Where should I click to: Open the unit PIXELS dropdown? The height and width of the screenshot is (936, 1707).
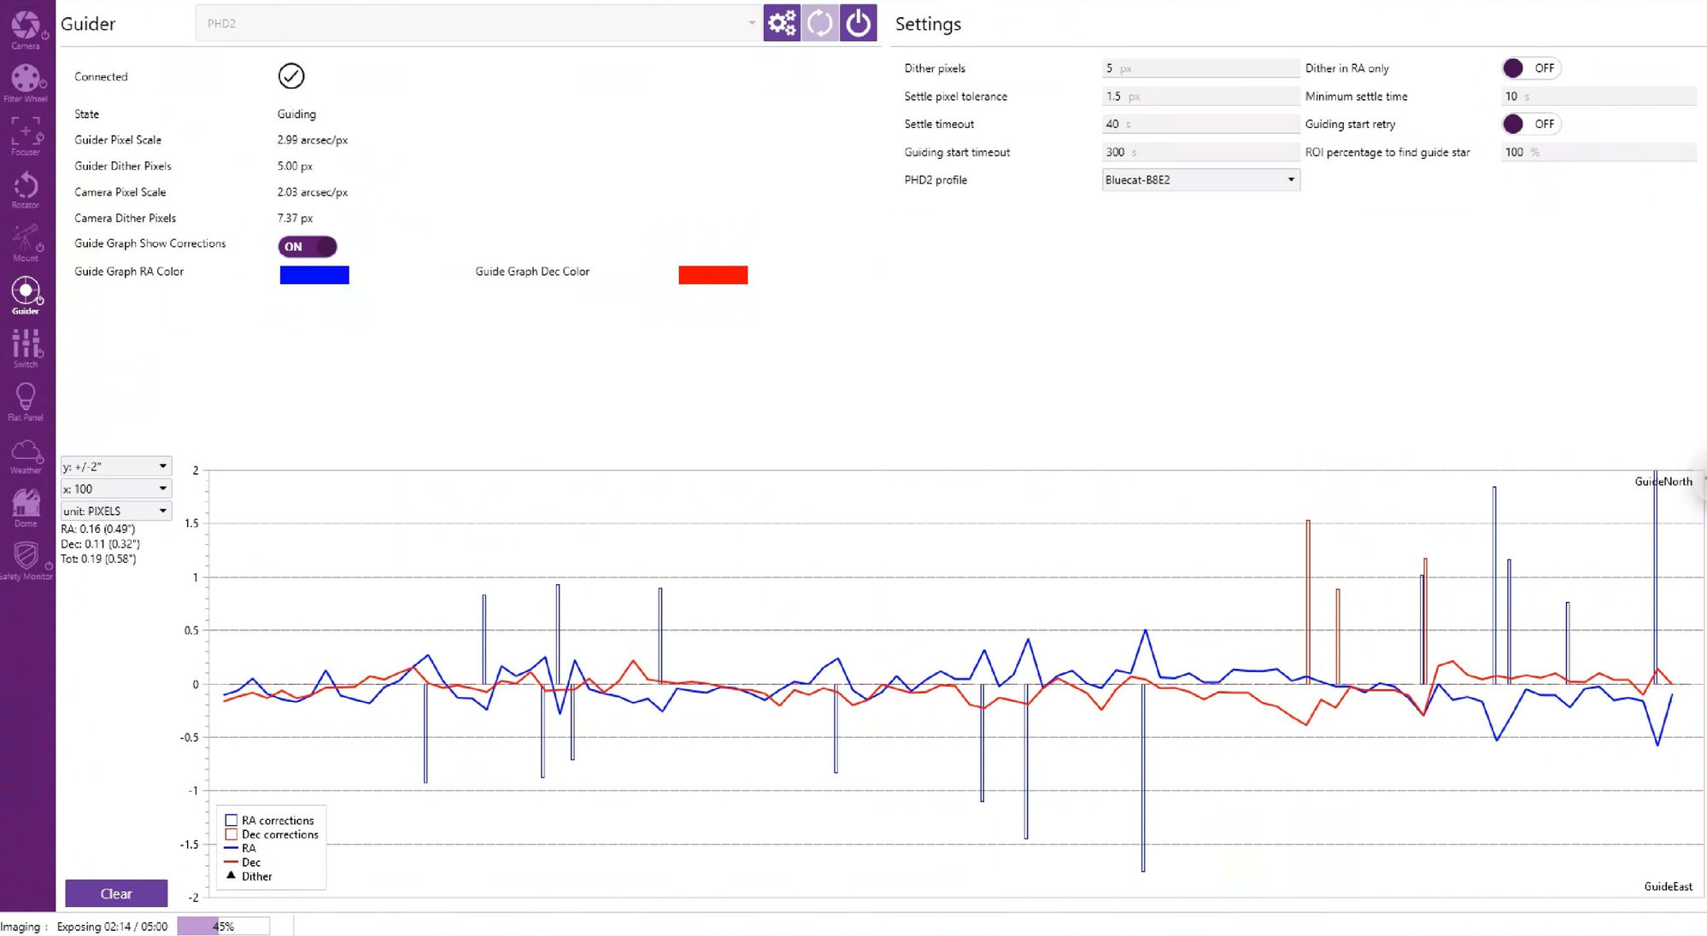coord(115,511)
